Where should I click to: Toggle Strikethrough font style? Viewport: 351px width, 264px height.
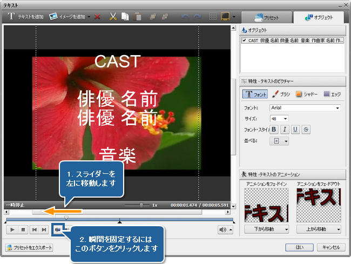coord(306,130)
